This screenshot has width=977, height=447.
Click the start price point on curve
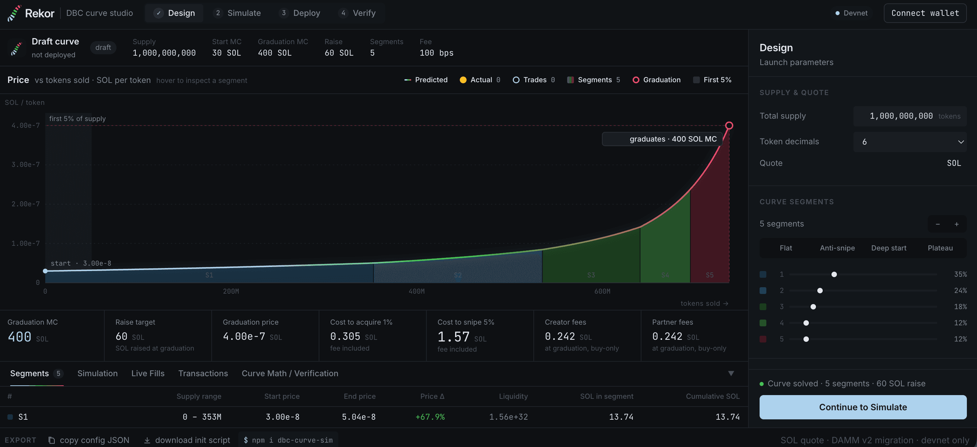pyautogui.click(x=45, y=271)
